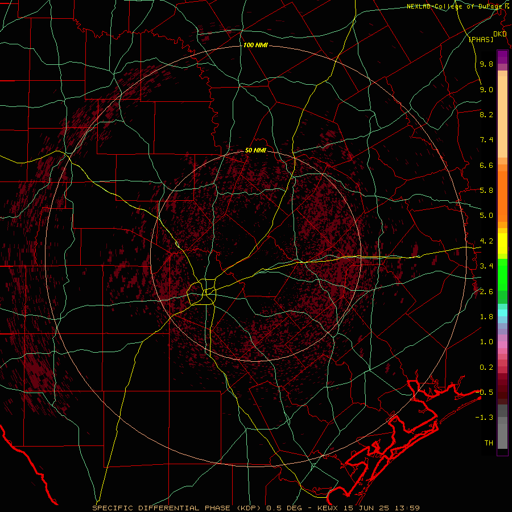Click the 15 JUN 25 date in footer

(x=368, y=508)
